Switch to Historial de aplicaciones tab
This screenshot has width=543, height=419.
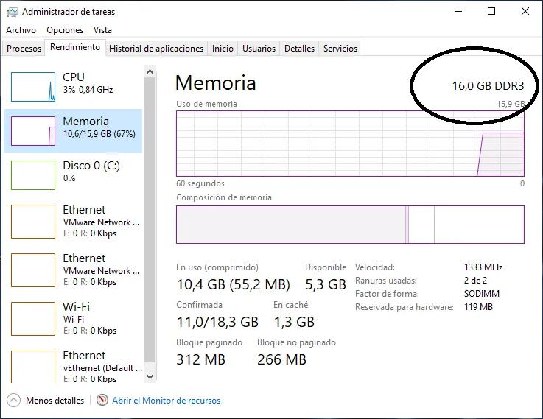click(x=156, y=49)
